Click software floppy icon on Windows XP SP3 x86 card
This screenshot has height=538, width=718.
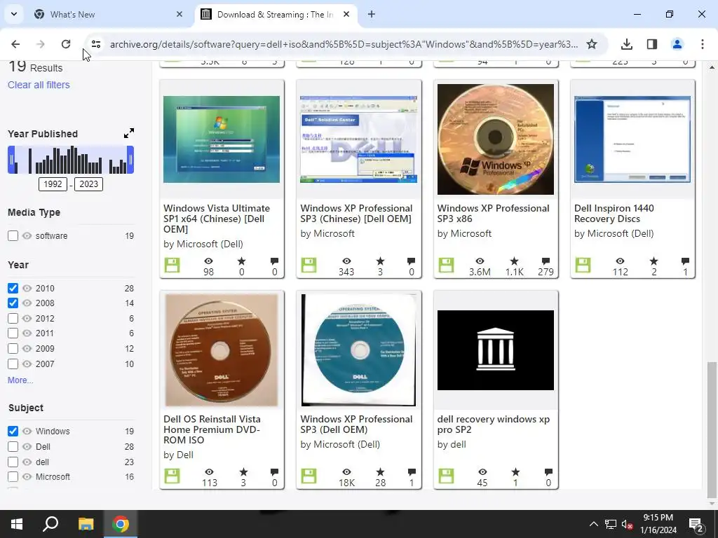pyautogui.click(x=446, y=265)
